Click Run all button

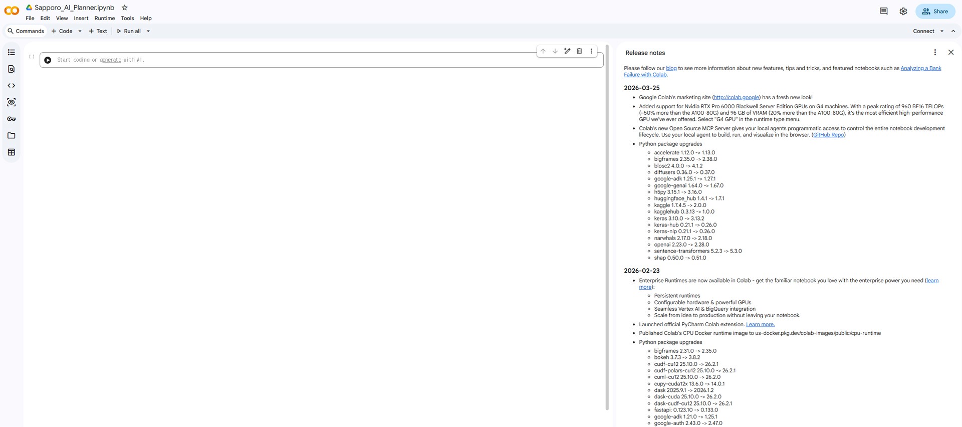click(129, 31)
